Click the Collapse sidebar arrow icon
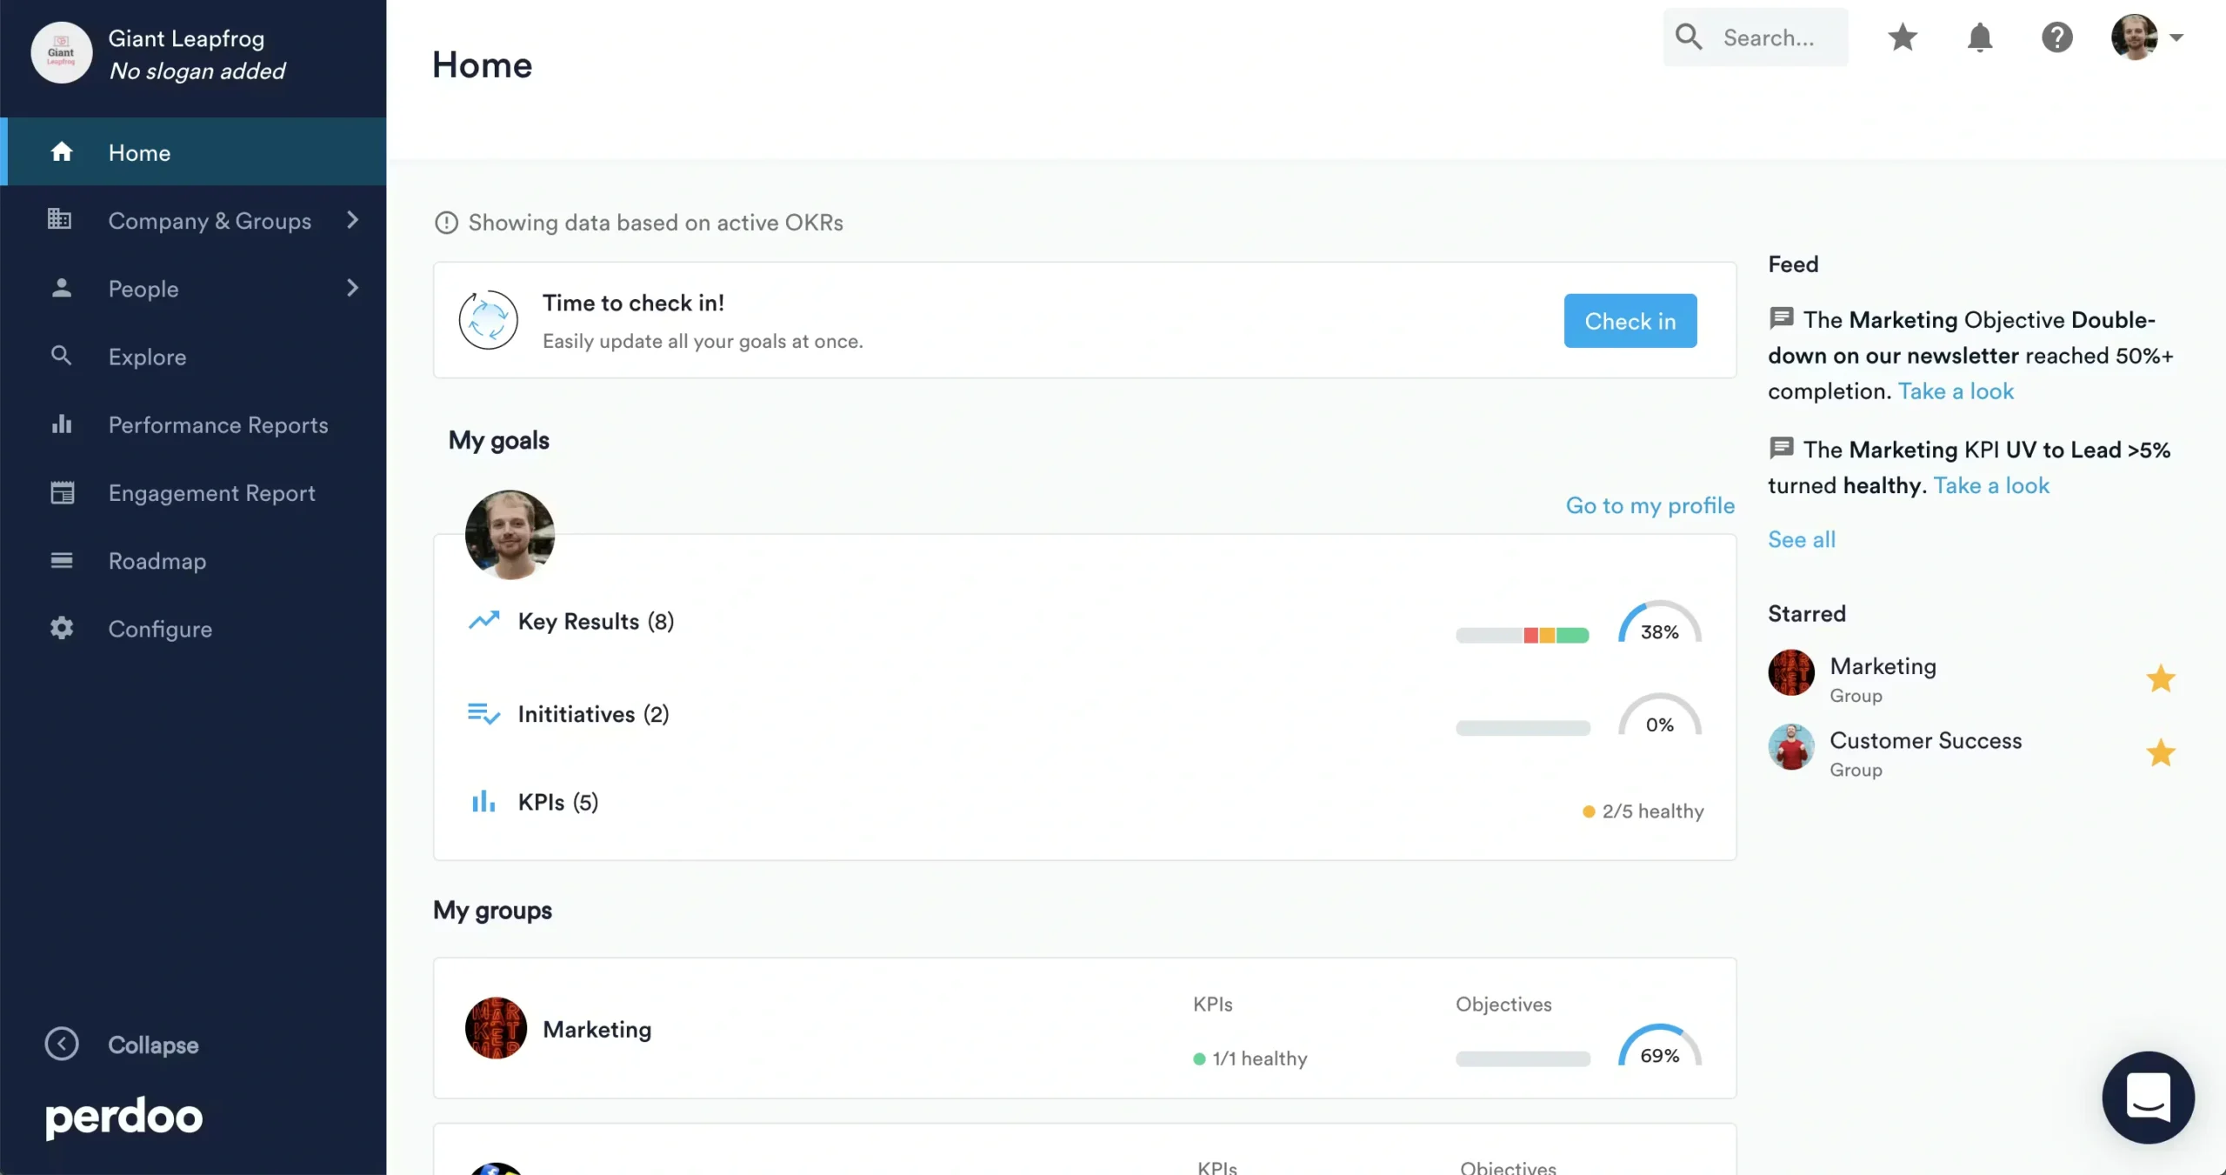 62,1044
